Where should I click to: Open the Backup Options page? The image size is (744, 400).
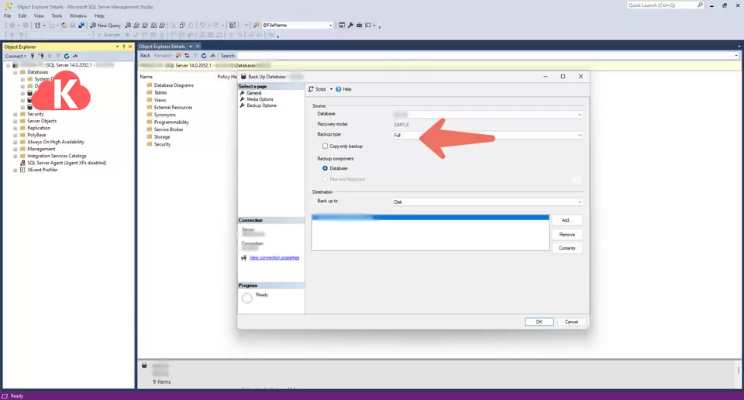pyautogui.click(x=260, y=105)
